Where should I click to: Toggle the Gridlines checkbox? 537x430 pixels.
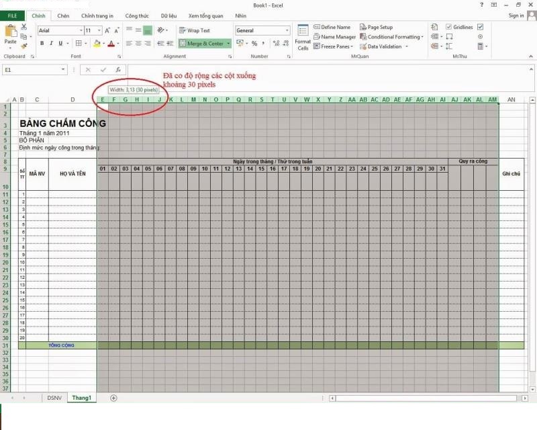448,27
